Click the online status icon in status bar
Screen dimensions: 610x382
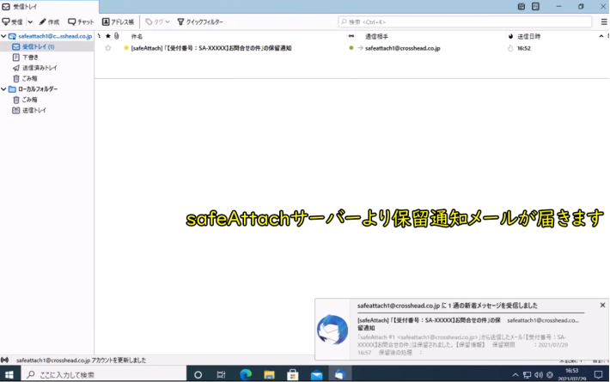tap(4, 360)
